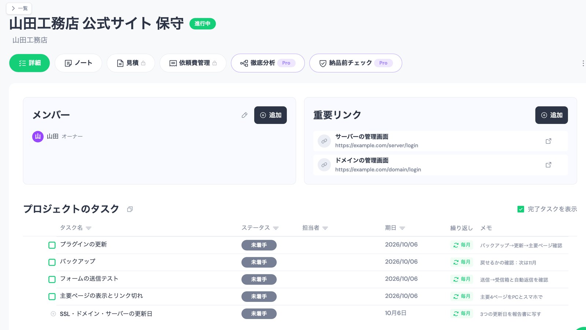Open the filter for タスク名 column
The image size is (586, 330).
point(88,228)
